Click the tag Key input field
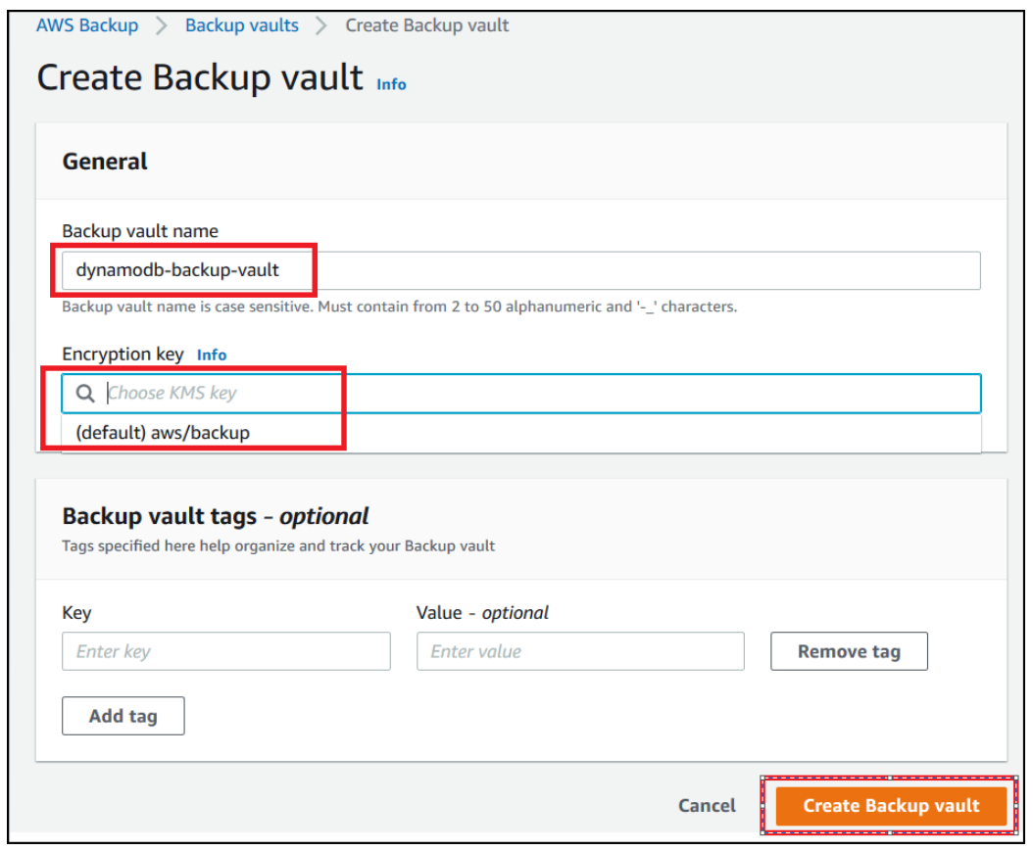1033x851 pixels. [226, 651]
